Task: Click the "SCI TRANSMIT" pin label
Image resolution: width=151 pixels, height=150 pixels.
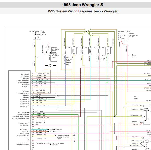Action: (x=25, y=125)
